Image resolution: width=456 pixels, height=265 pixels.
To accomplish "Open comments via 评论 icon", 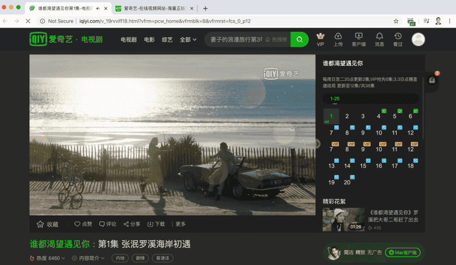I will tap(107, 224).
